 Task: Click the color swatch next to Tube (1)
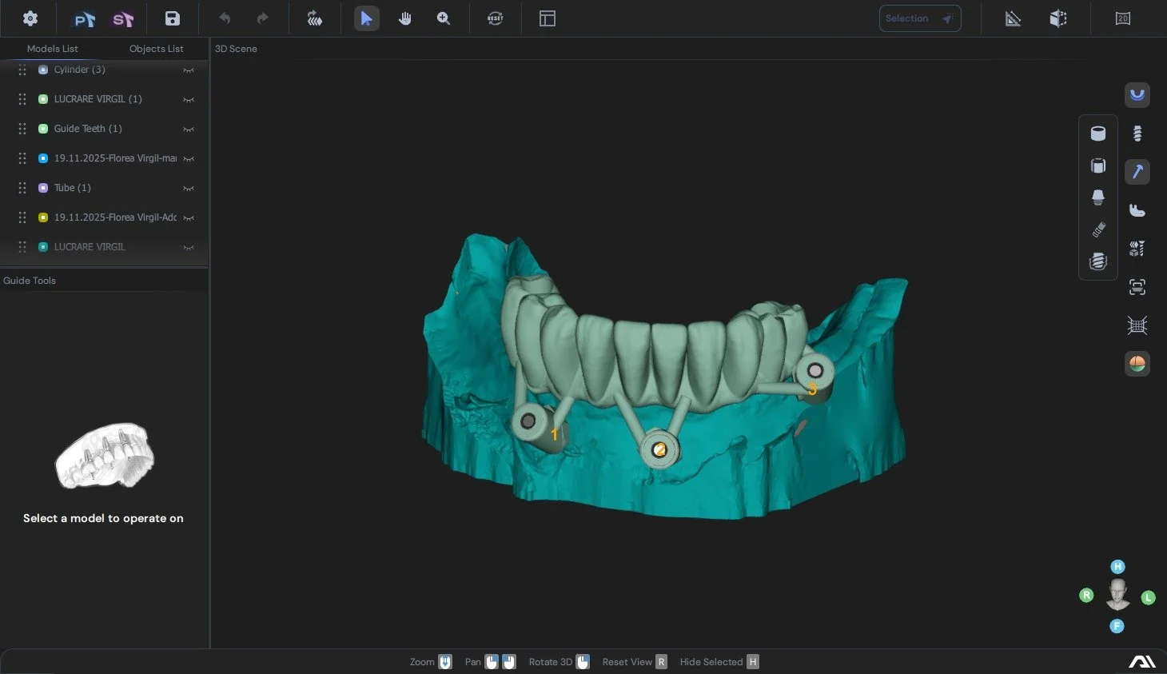42,188
